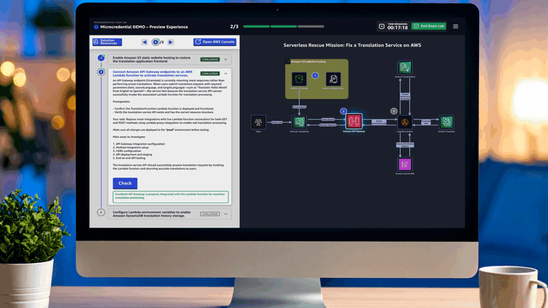Viewport: 548px width, 308px height.
Task: Open AWS Console
Action: coord(215,42)
